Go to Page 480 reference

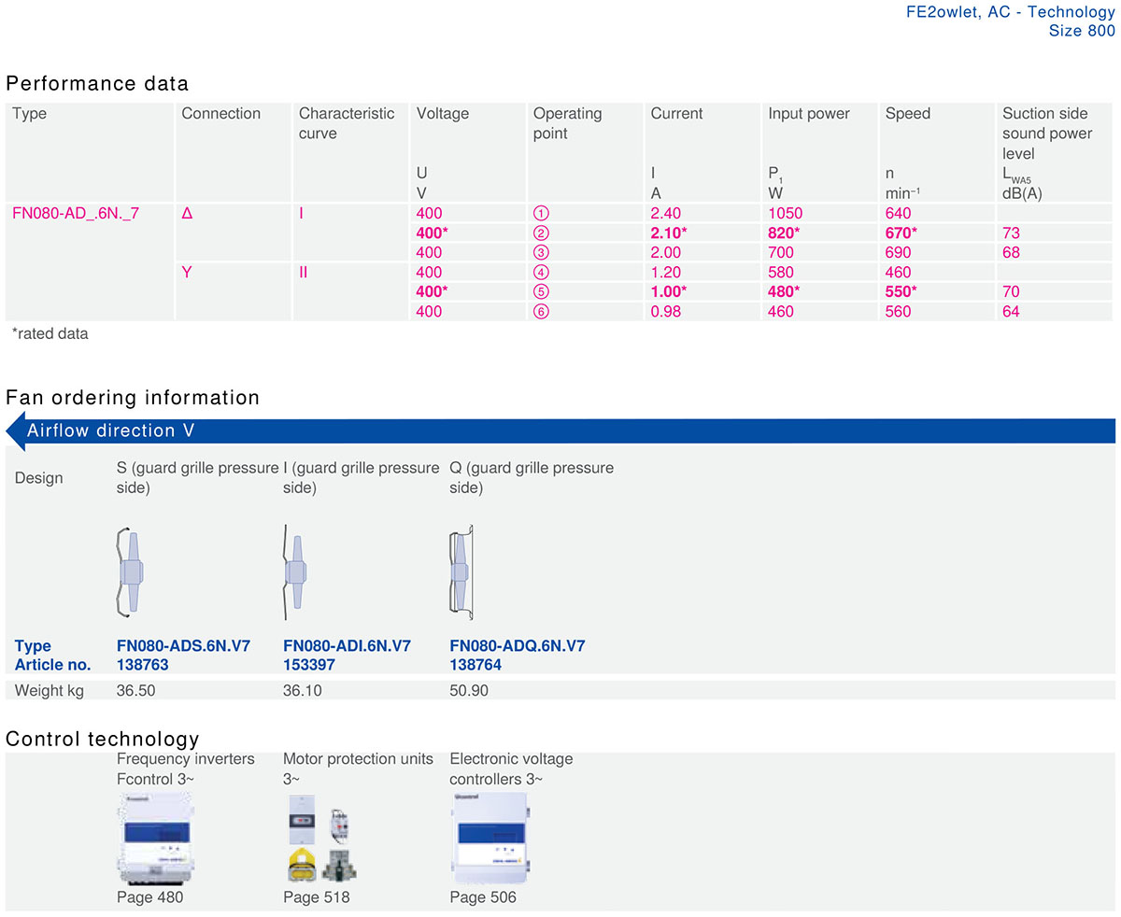[x=149, y=897]
